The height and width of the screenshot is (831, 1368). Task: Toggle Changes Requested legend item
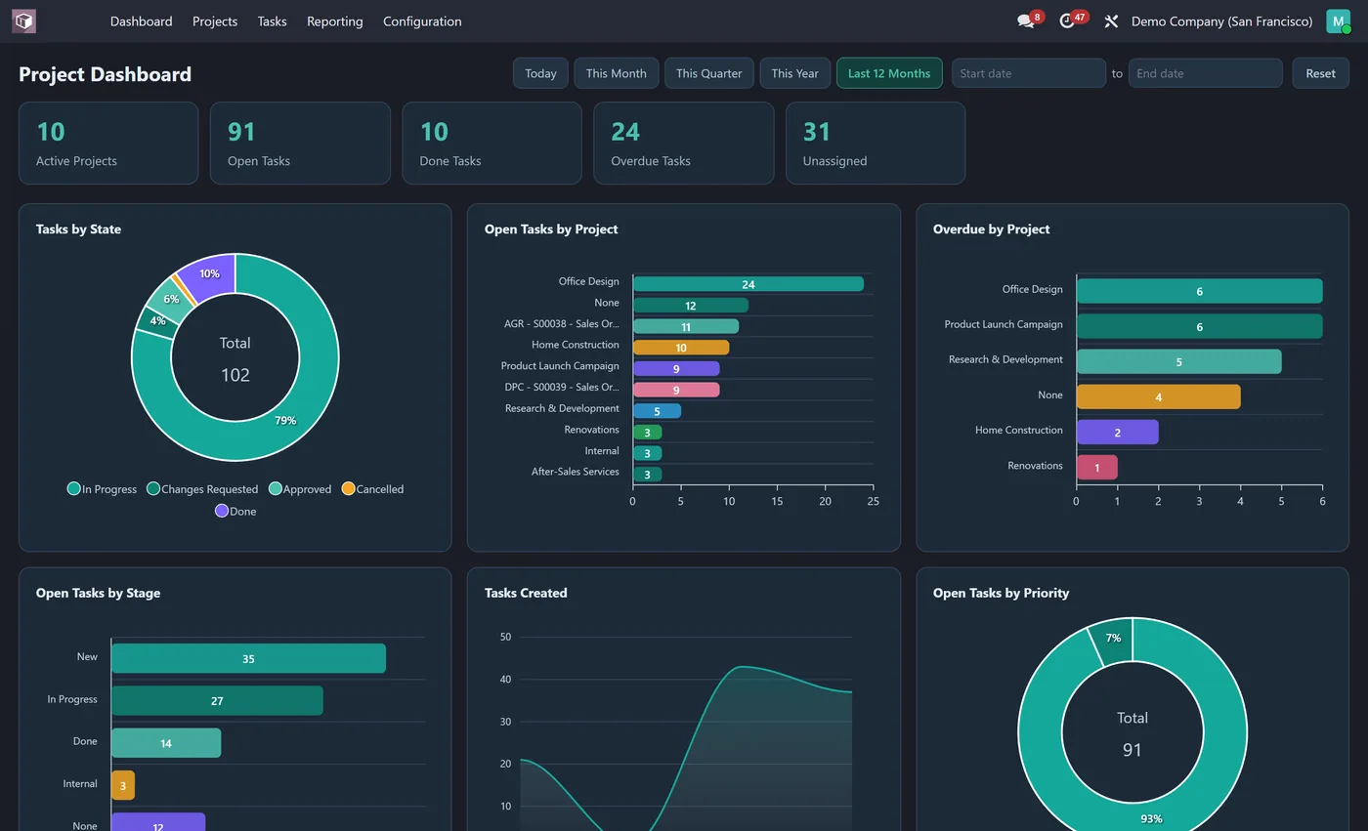pos(202,489)
